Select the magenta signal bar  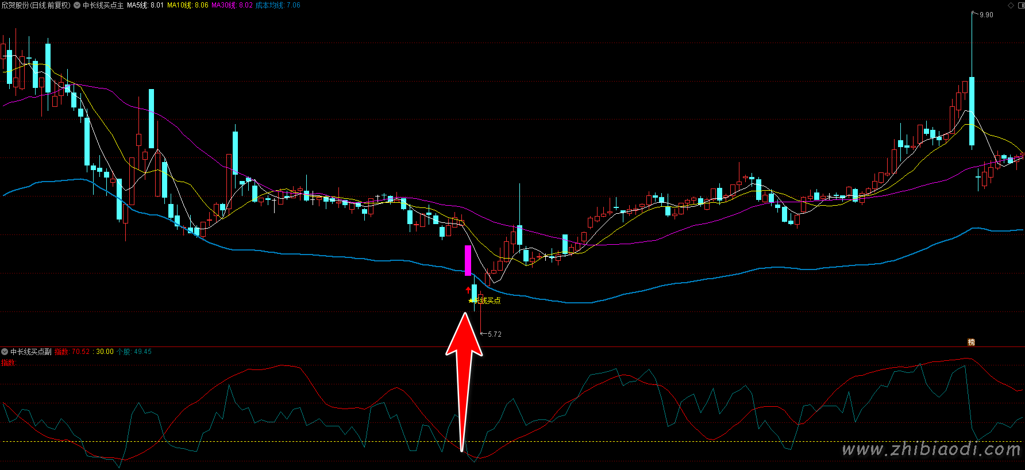(x=468, y=260)
